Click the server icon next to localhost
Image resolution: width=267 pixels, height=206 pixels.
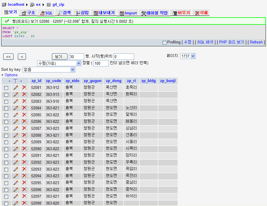[x=4, y=5]
